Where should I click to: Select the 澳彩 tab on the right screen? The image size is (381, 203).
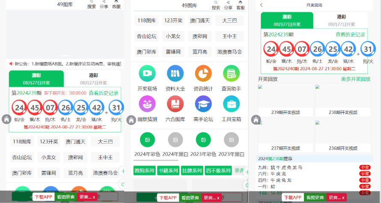287,20
